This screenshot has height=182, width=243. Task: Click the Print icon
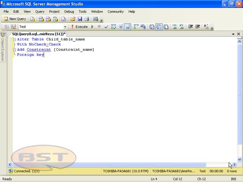pyautogui.click(x=87, y=19)
